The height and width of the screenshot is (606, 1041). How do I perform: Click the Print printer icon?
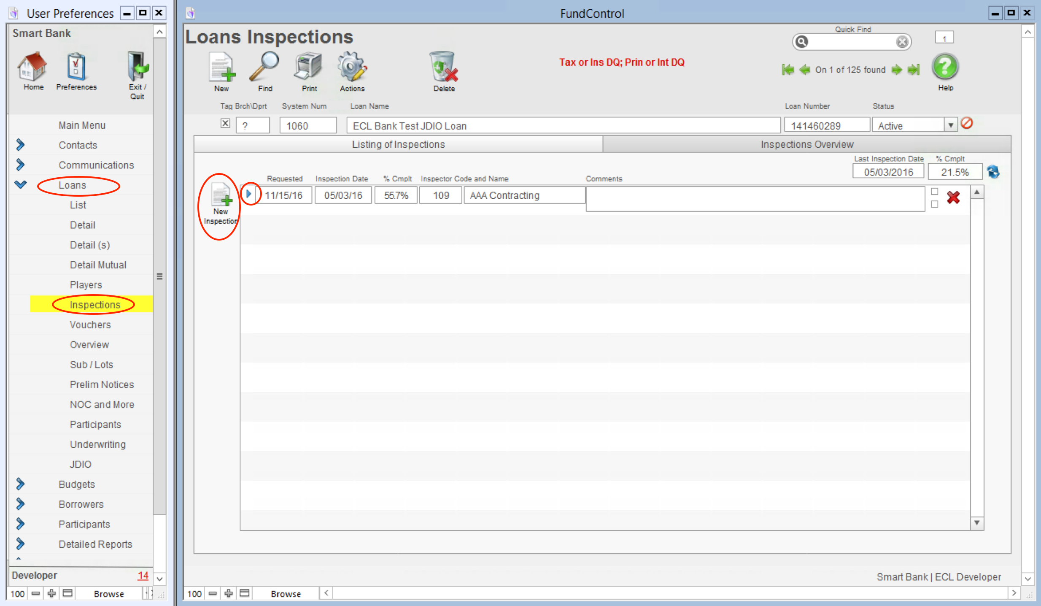(x=308, y=67)
